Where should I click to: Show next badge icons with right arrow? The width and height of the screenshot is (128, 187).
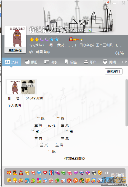click(x=108, y=173)
